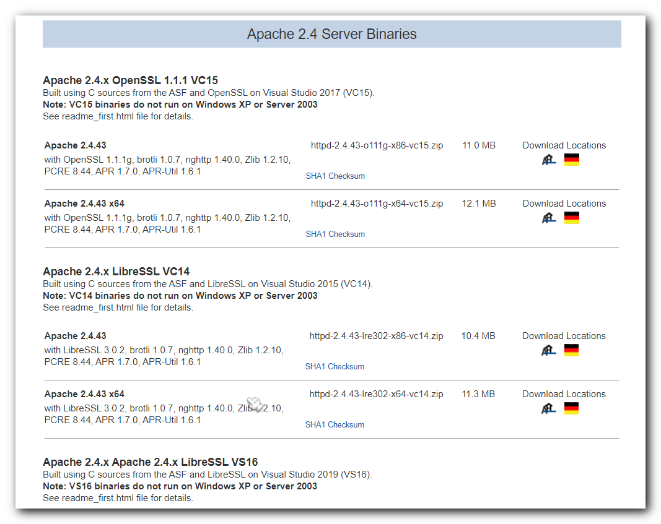Click Apache Lounge mirror icon for OpenSSL x64 build
Viewport: 661px width, 524px height.
coord(549,218)
